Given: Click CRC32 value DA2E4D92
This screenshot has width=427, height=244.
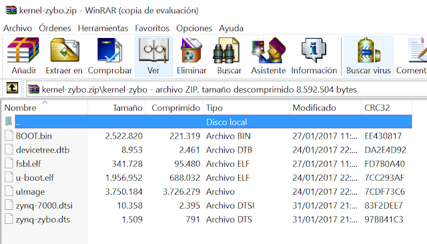Looking at the screenshot, I should pos(386,149).
